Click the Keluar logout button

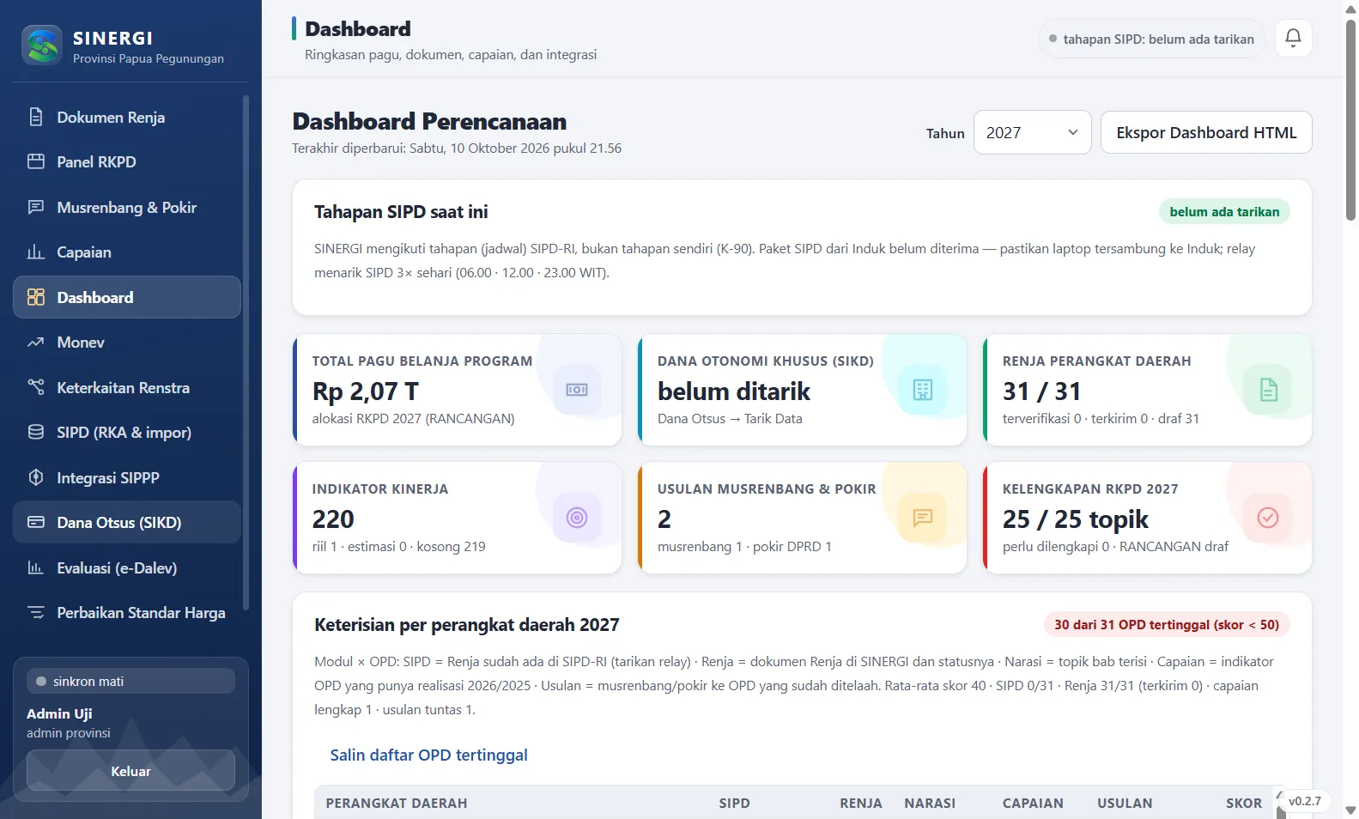tap(130, 771)
